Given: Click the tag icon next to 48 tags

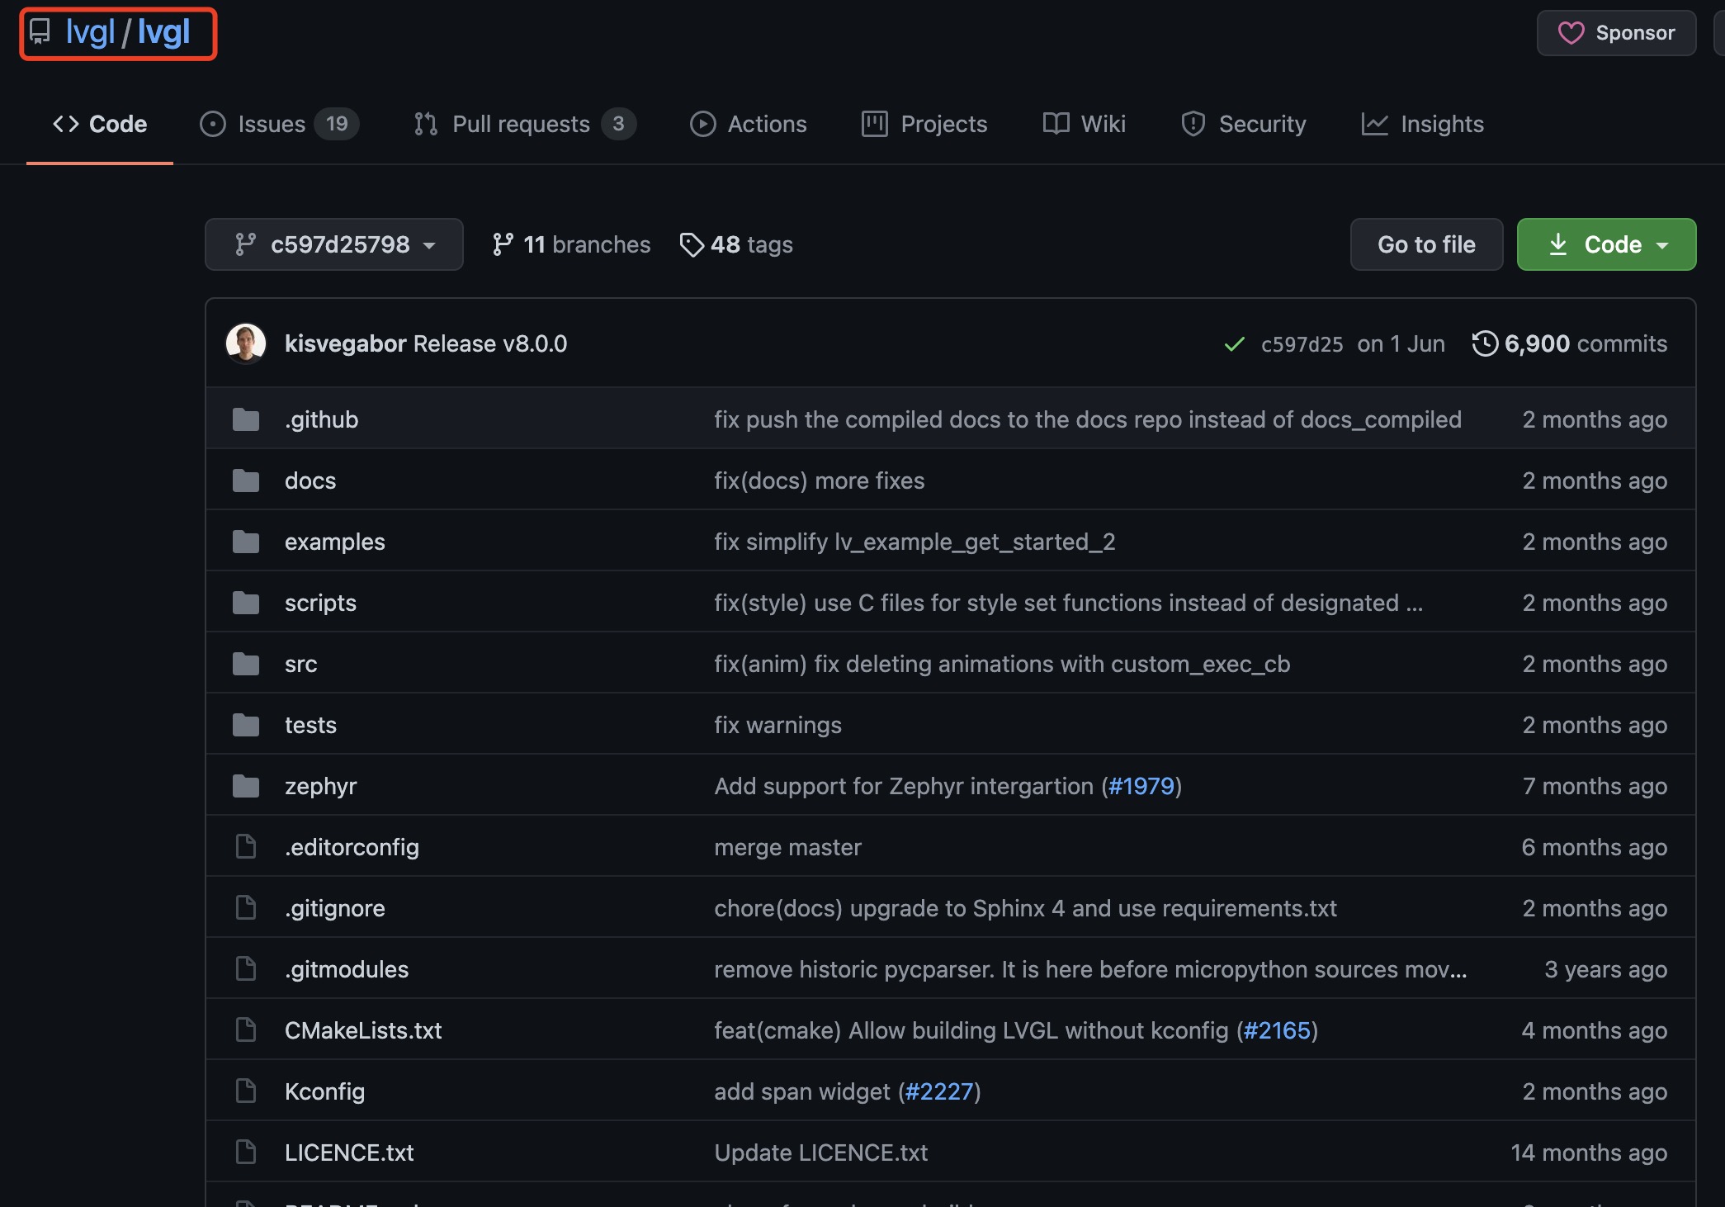Looking at the screenshot, I should tap(692, 244).
